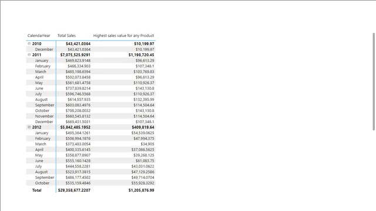Click value $737,839.8214
The image size is (376, 211).
(78, 89)
